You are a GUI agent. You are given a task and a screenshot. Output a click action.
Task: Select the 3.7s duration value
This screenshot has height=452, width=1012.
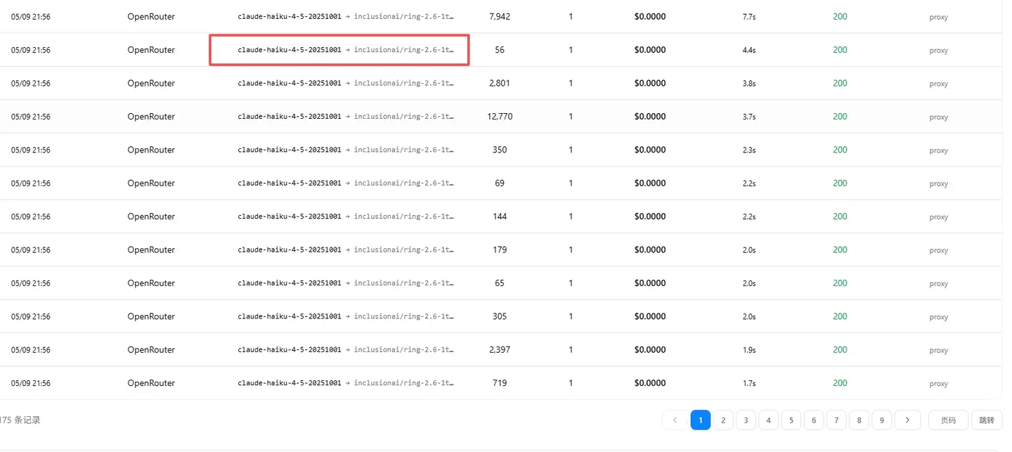click(749, 117)
